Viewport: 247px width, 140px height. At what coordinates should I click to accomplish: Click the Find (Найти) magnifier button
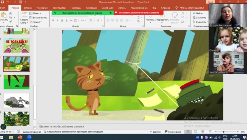pyautogui.click(x=198, y=13)
